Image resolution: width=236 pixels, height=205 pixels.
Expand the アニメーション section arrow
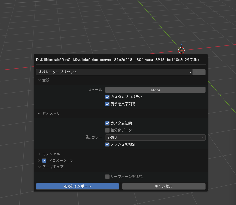[39, 161]
